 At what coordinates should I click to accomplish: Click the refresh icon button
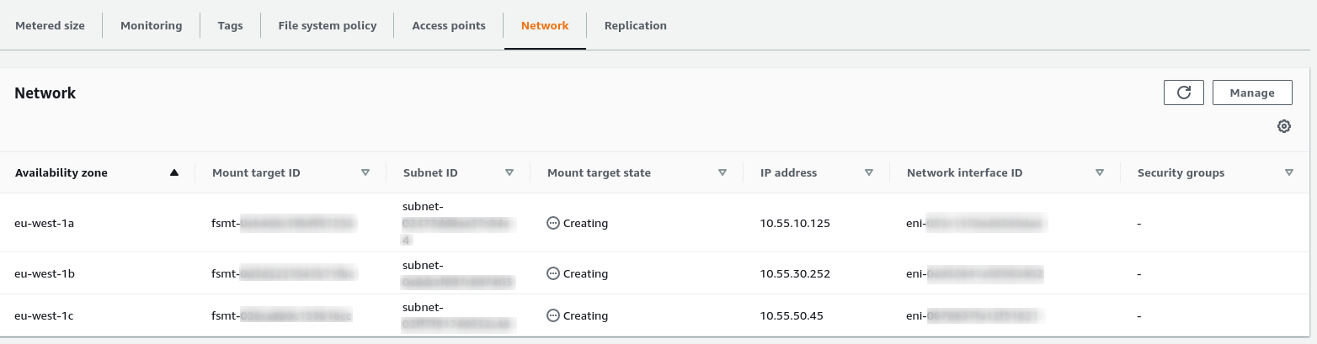tap(1183, 93)
